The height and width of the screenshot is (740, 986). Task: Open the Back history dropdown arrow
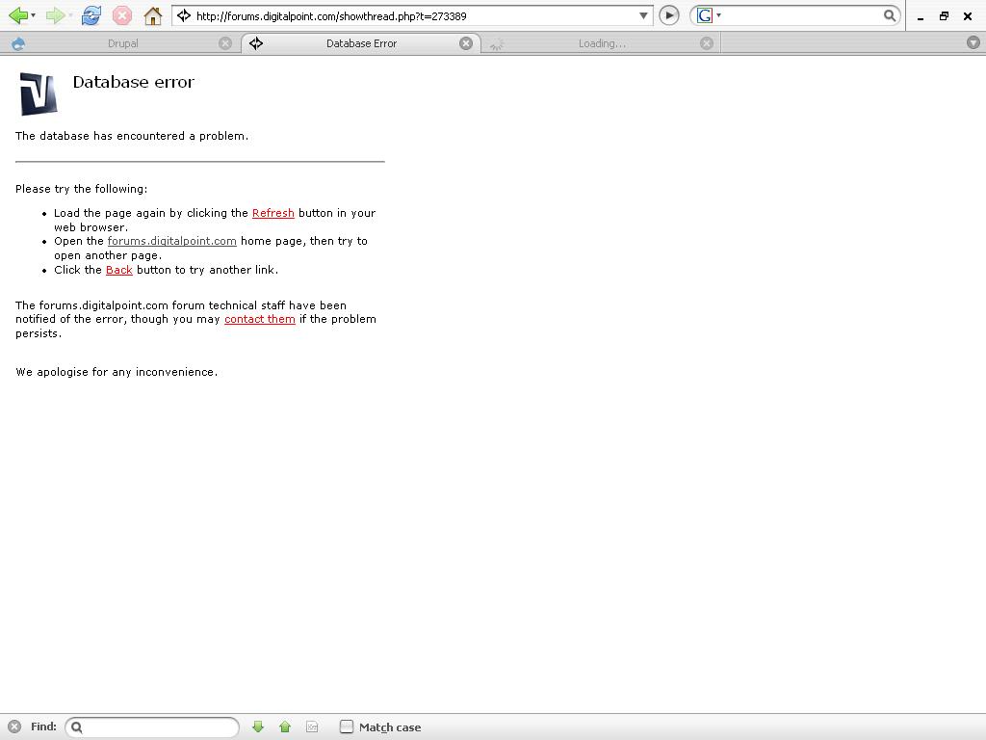click(34, 15)
